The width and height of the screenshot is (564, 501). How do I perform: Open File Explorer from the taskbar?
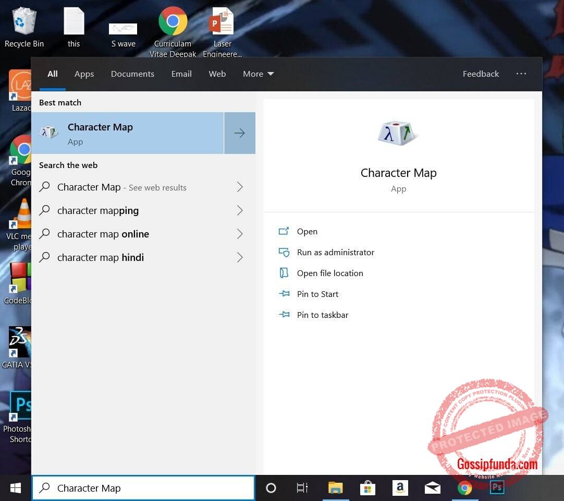click(x=335, y=488)
